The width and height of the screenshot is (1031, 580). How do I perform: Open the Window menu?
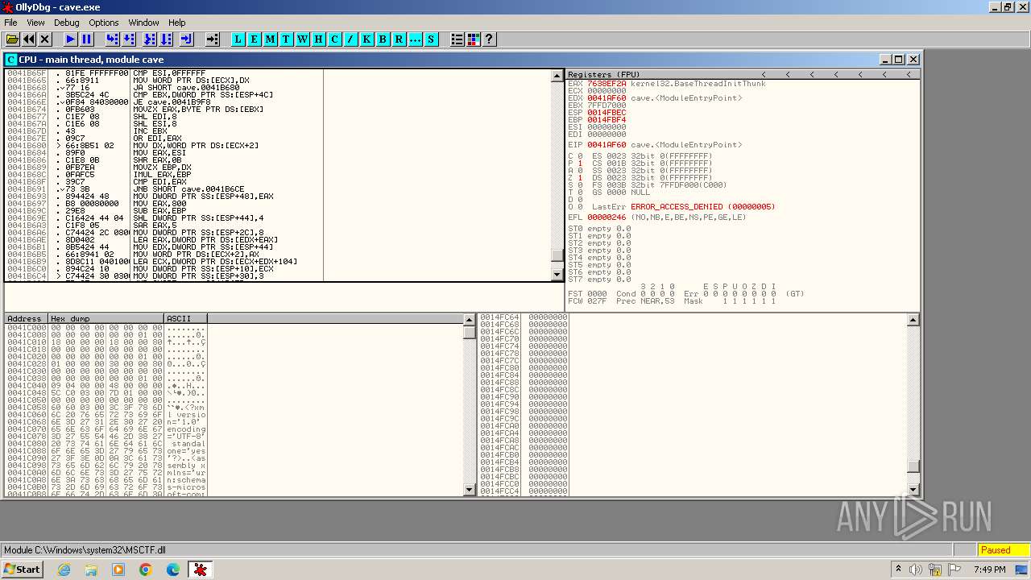143,23
